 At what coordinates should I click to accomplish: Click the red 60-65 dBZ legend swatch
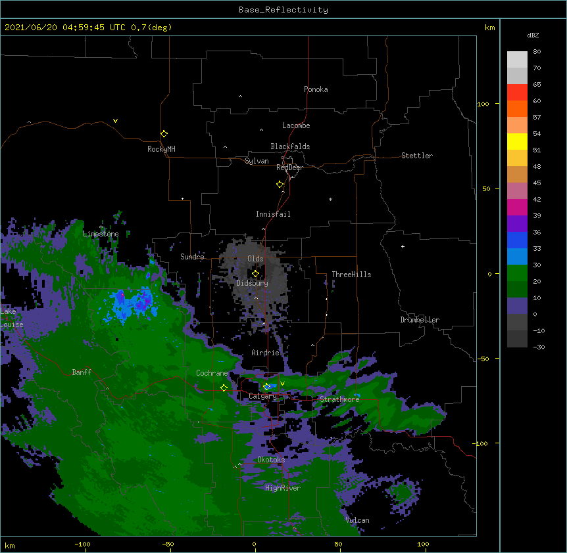517,93
